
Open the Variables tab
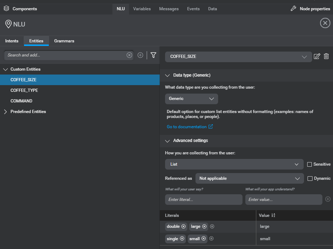point(142,9)
